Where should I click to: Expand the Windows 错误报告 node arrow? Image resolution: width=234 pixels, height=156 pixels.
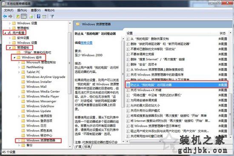(19, 116)
